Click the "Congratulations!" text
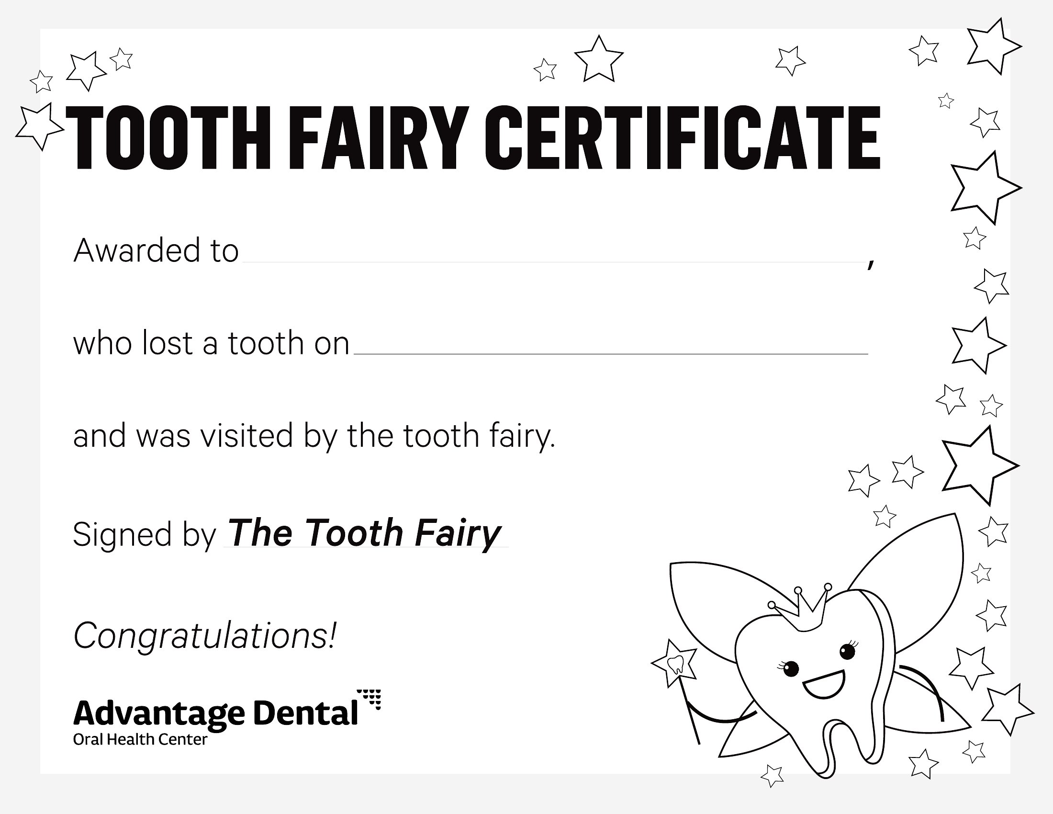Image resolution: width=1053 pixels, height=814 pixels. [x=204, y=636]
